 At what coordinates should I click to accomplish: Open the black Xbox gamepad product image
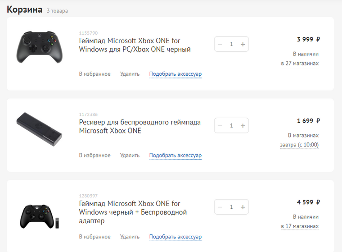tap(40, 47)
